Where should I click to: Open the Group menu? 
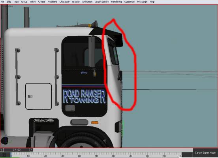pyautogui.click(x=24, y=2)
